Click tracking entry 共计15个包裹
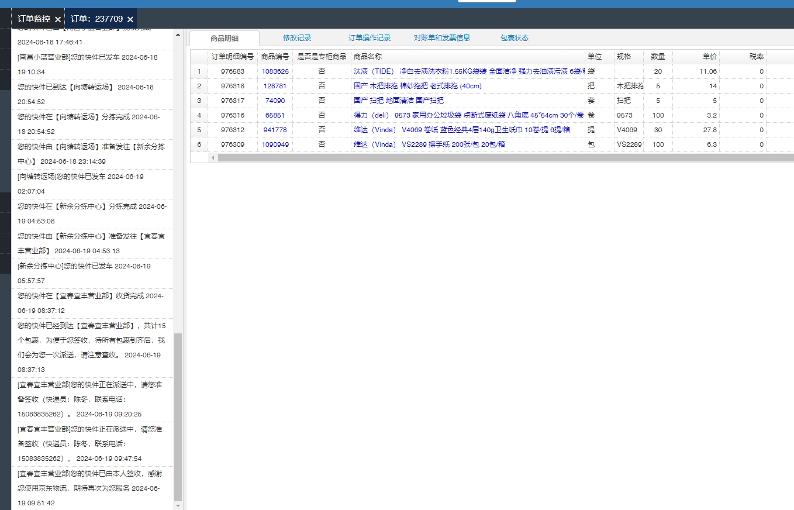Viewport: 794px width, 510px height. pyautogui.click(x=92, y=348)
